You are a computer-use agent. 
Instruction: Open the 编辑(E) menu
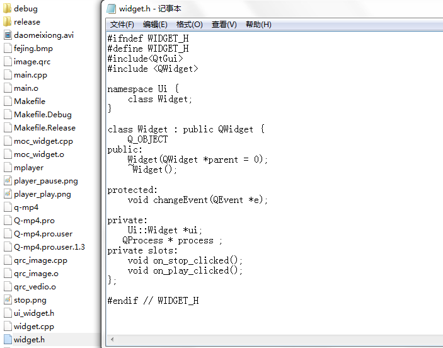pos(155,25)
